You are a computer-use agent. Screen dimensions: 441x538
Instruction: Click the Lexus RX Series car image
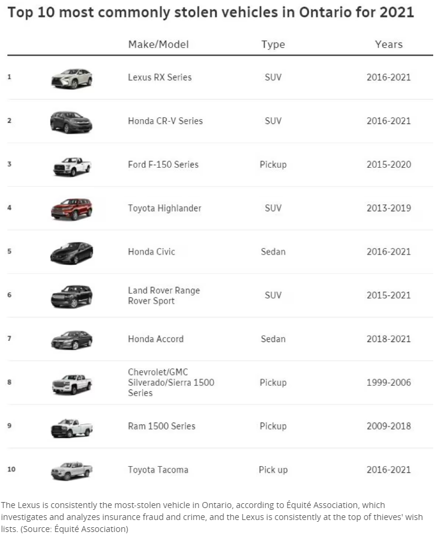click(71, 78)
